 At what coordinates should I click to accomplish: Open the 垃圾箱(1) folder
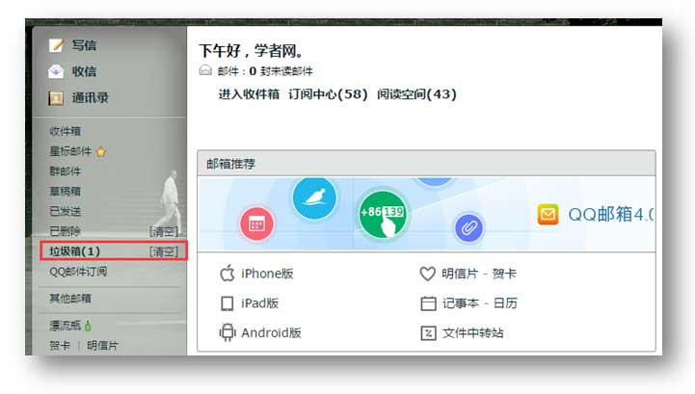click(x=75, y=251)
